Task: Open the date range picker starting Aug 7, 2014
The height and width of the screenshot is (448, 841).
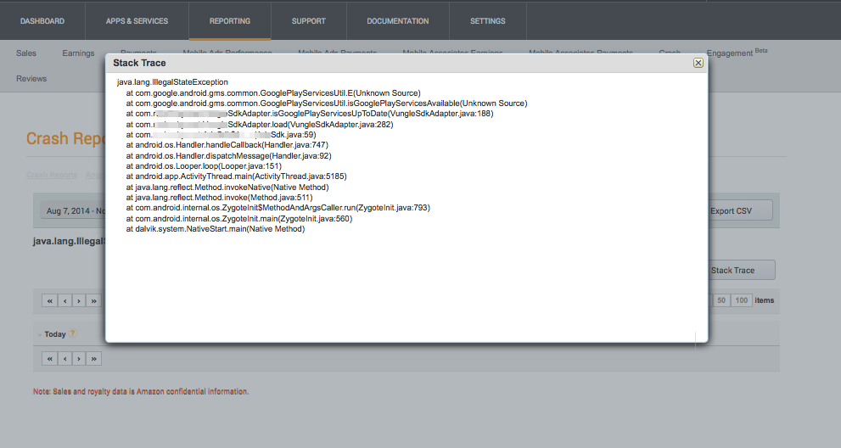Action: pos(72,211)
